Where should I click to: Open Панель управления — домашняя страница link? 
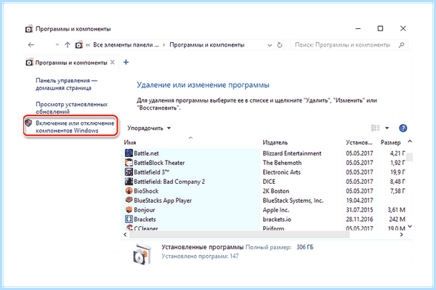pos(66,84)
